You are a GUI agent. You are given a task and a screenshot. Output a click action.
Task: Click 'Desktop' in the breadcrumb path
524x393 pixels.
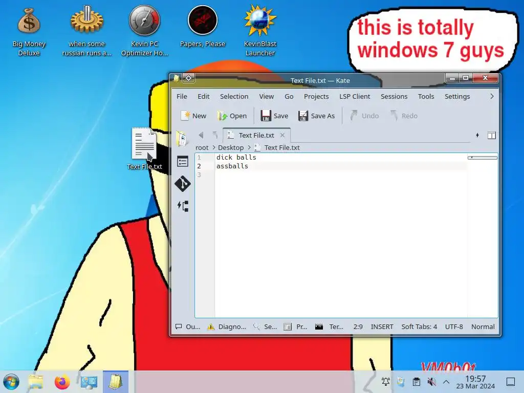coord(231,148)
